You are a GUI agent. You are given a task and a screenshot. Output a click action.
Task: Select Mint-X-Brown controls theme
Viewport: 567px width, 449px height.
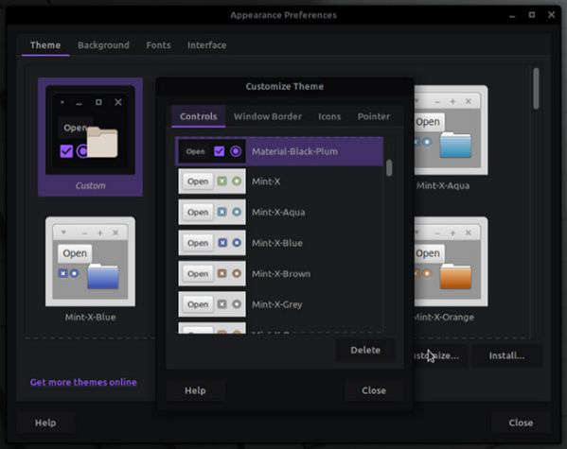pos(279,274)
